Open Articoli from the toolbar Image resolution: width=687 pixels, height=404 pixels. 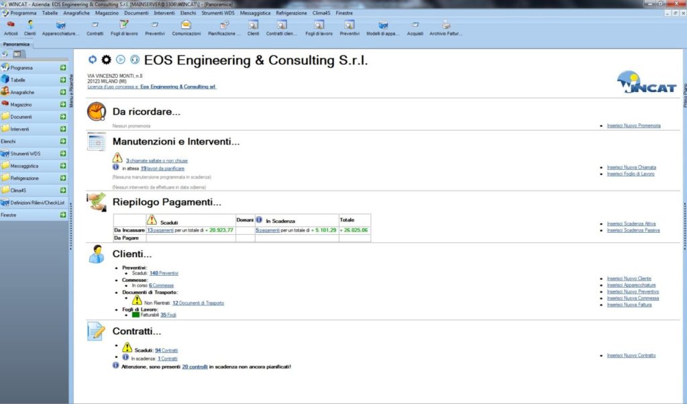[11, 28]
